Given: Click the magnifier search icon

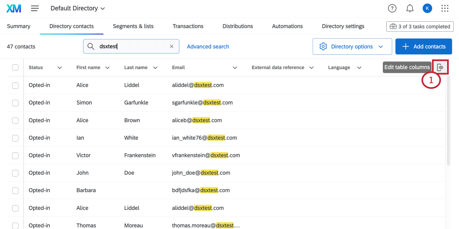Looking at the screenshot, I should pyautogui.click(x=91, y=46).
